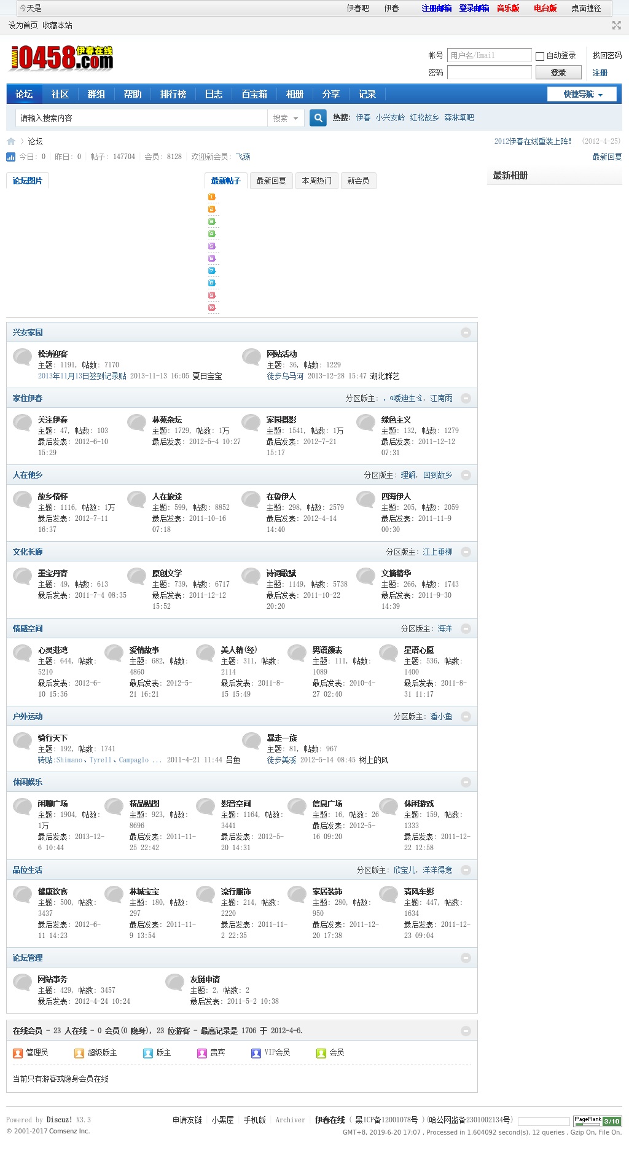Collapse the 论坛管理 section
The width and height of the screenshot is (629, 1169).
(466, 958)
